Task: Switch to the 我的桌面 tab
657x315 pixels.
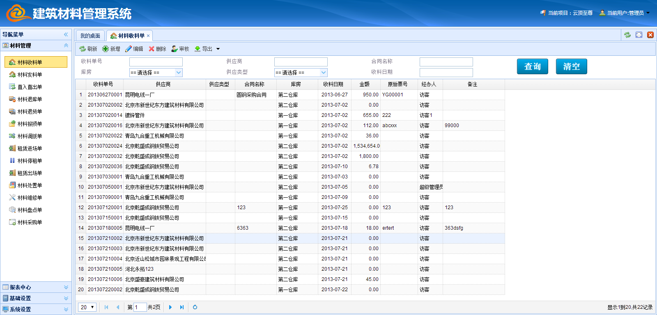Action: [90, 36]
